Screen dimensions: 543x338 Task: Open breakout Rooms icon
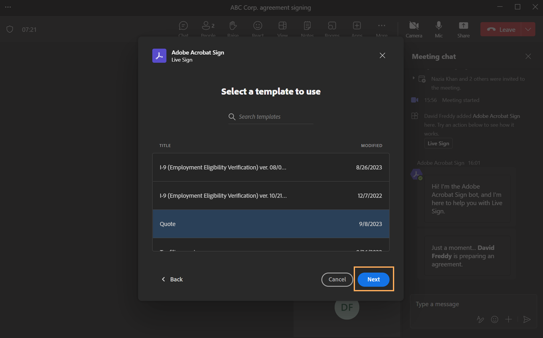click(332, 26)
